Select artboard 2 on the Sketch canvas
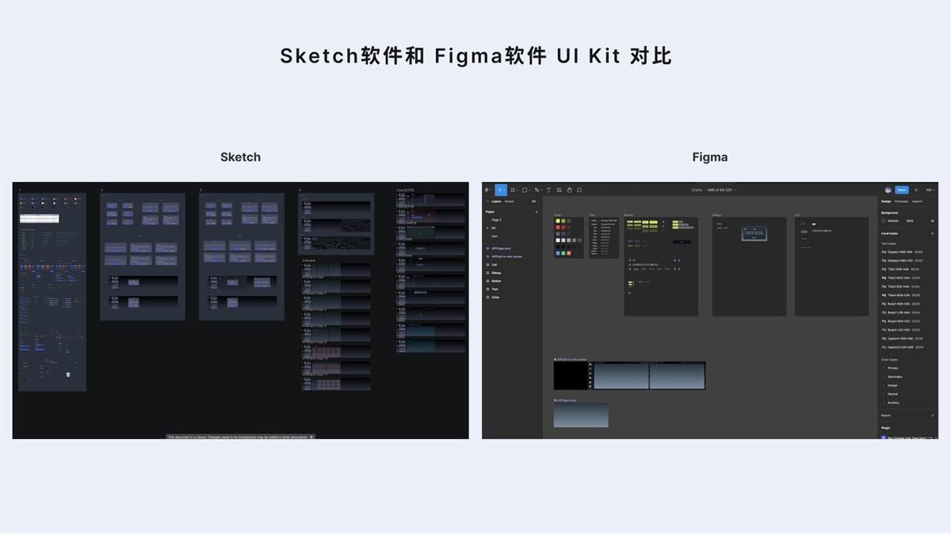951x534 pixels. (x=143, y=257)
